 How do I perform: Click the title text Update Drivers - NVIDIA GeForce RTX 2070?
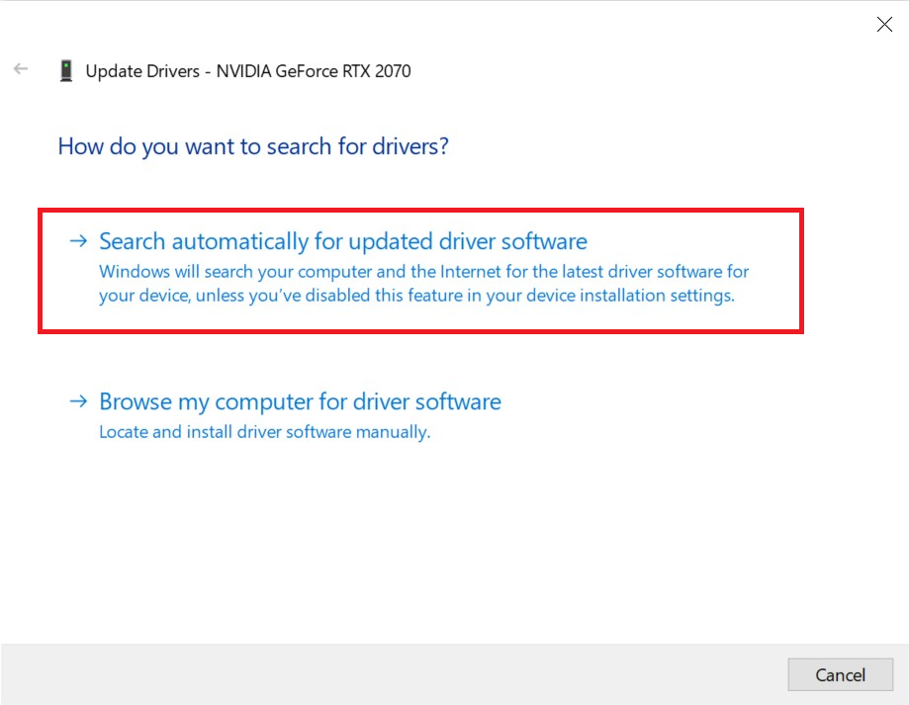(x=248, y=71)
